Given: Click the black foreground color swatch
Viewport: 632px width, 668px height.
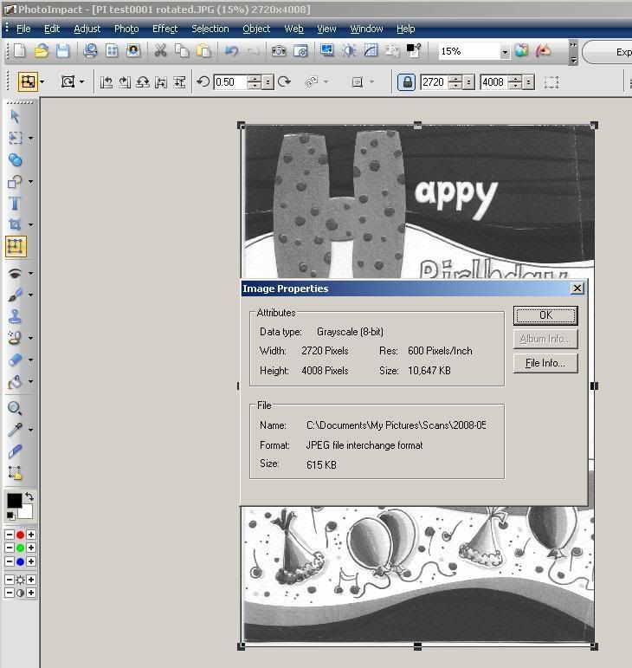Looking at the screenshot, I should click(14, 500).
